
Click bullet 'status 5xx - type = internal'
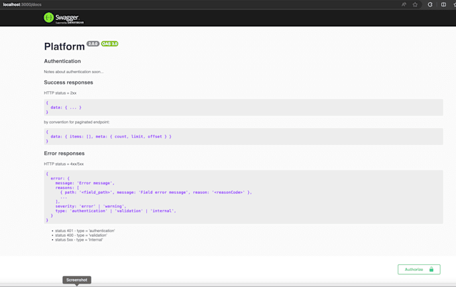[x=79, y=239]
